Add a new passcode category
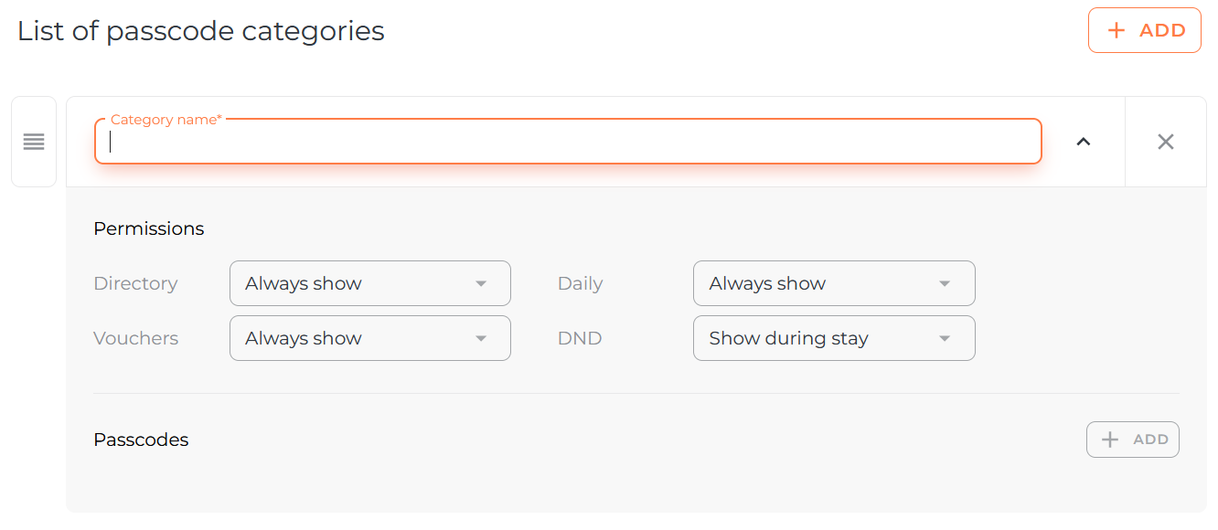The image size is (1218, 530). [1144, 30]
